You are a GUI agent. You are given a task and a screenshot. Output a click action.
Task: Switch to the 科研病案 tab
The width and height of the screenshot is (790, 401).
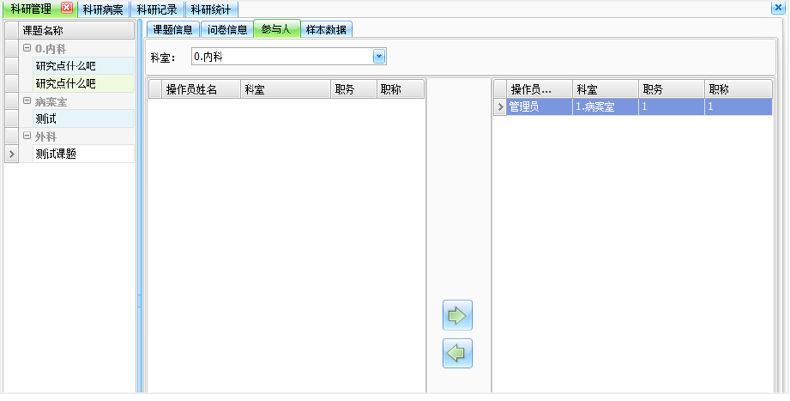point(103,9)
